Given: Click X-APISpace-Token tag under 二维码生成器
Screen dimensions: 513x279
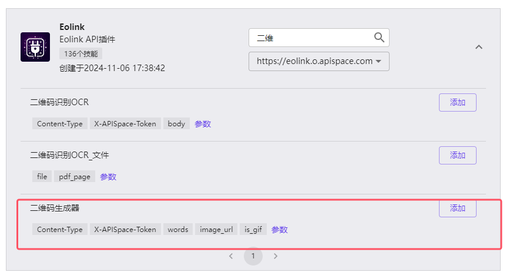Looking at the screenshot, I should (x=125, y=229).
